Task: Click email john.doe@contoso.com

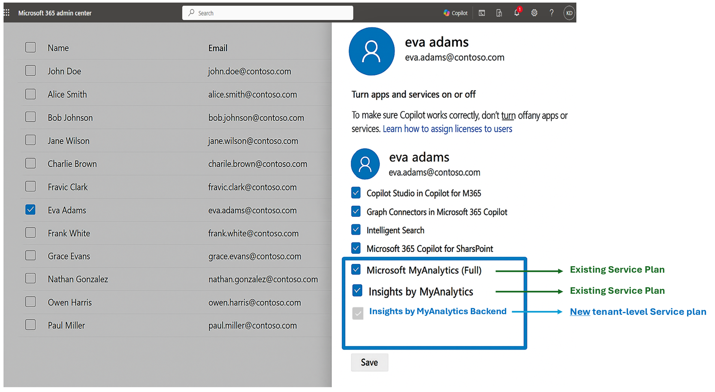Action: point(249,71)
